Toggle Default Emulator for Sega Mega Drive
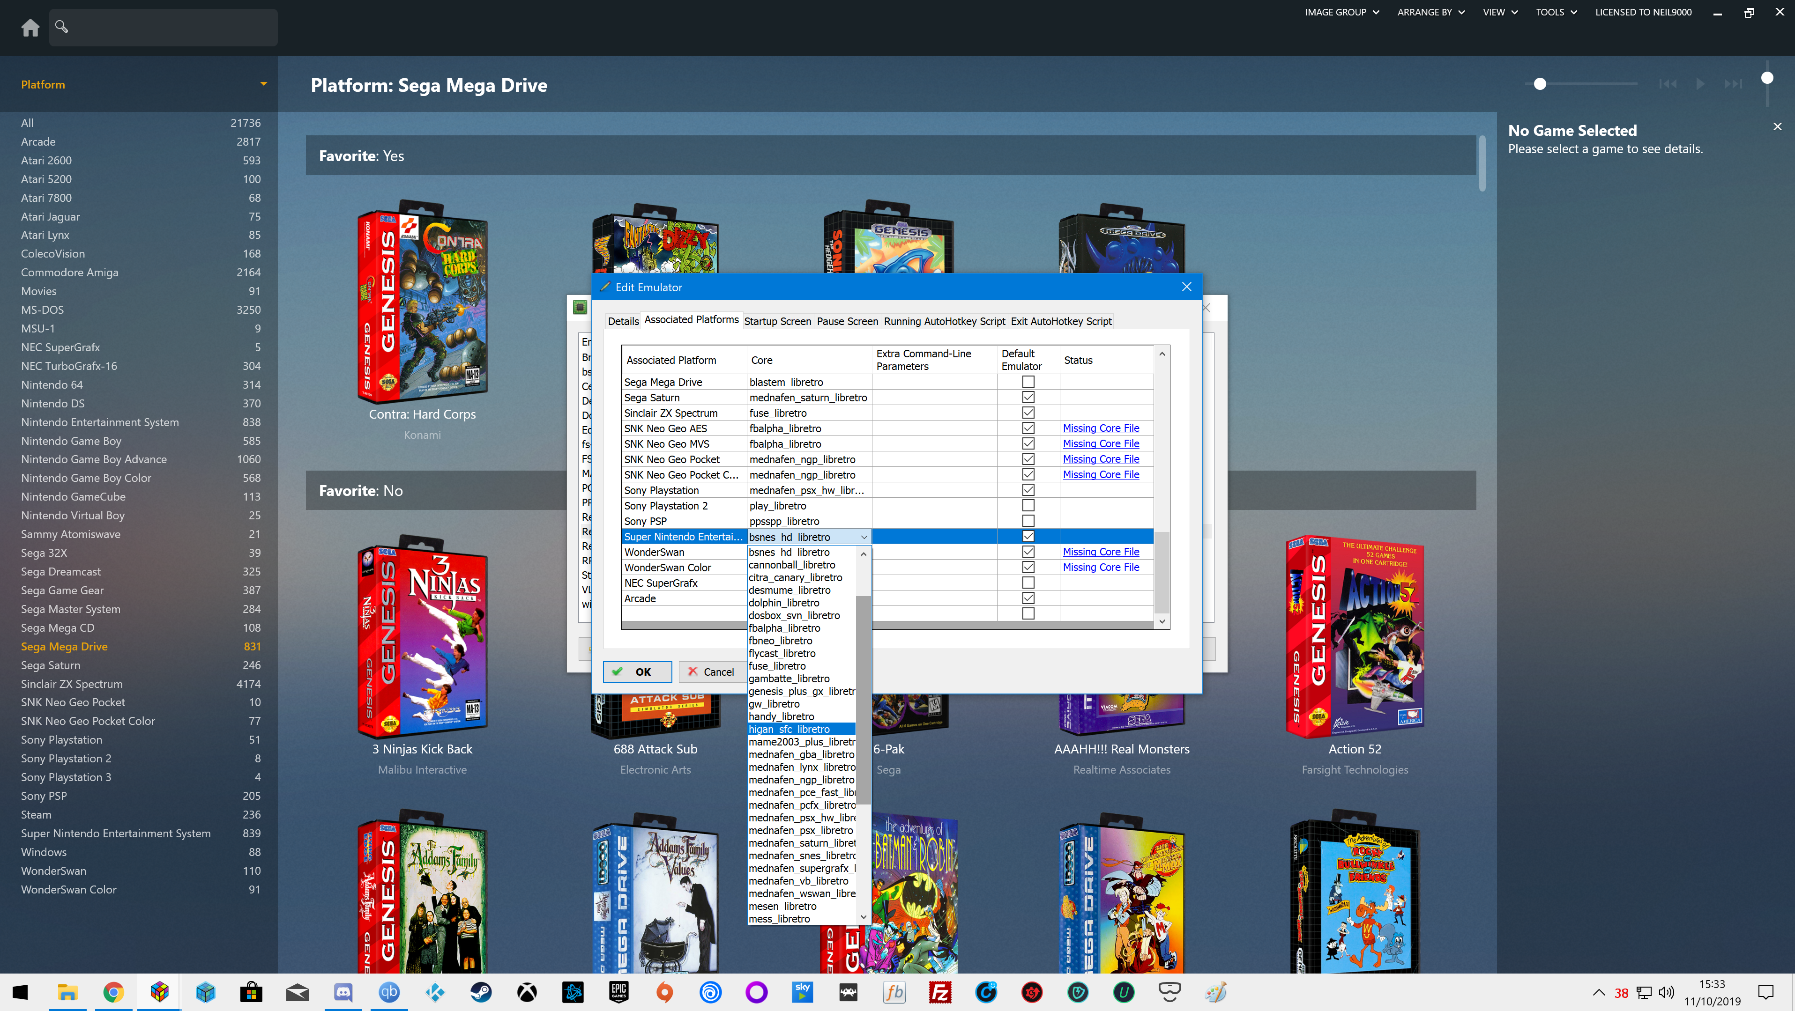Screen dimensions: 1795x1011 pyautogui.click(x=1028, y=382)
